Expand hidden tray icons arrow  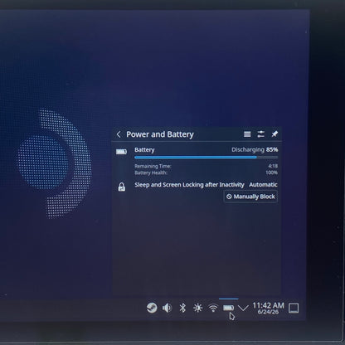click(243, 308)
